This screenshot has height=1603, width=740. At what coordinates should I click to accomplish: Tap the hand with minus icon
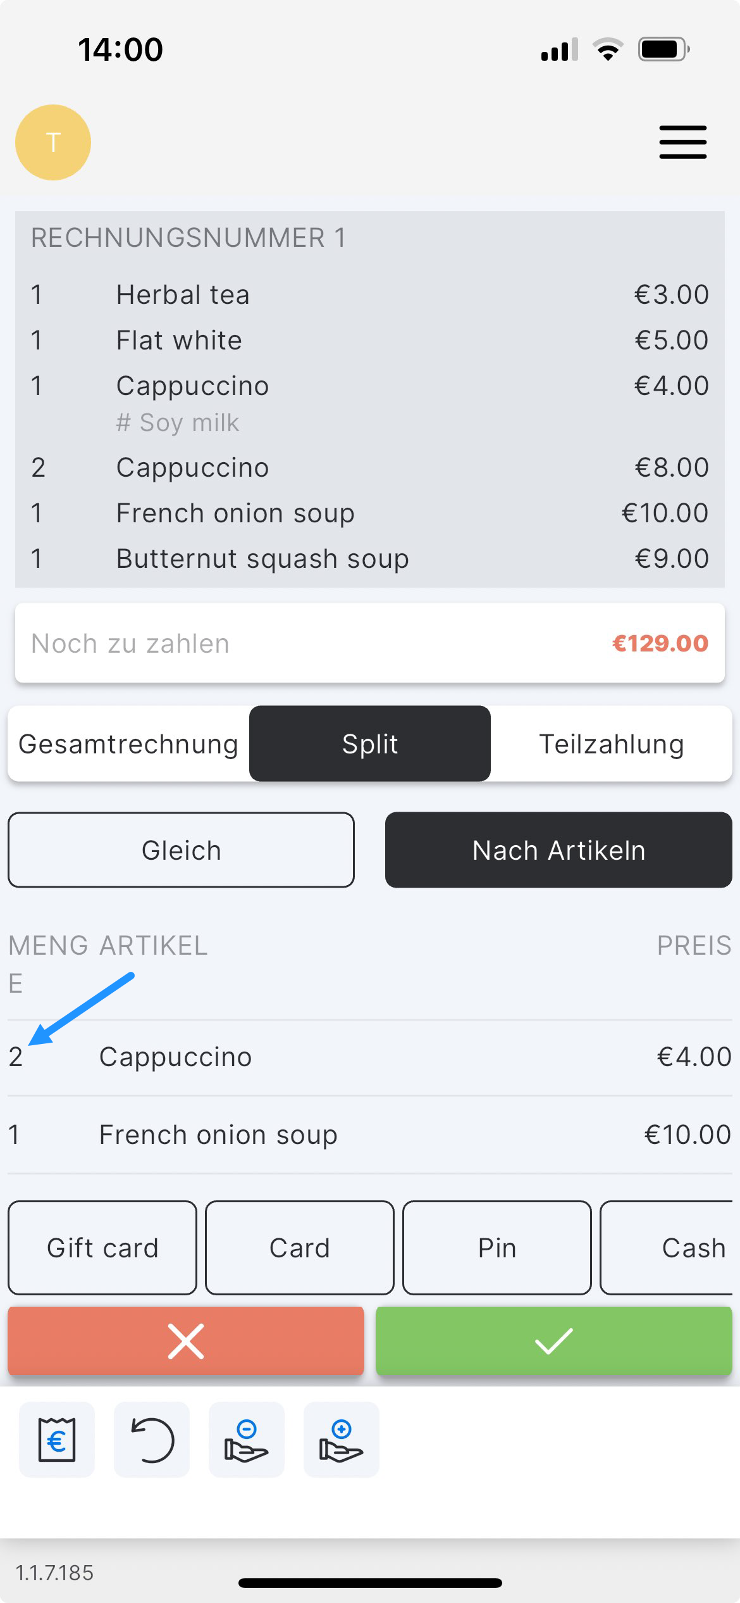point(247,1440)
